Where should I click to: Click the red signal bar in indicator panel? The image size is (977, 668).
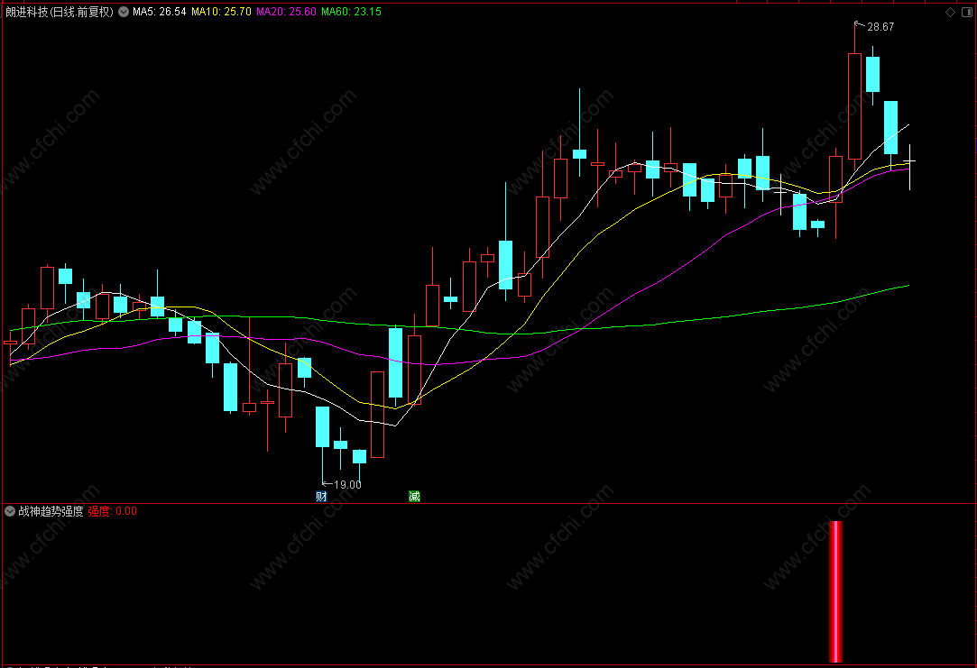tap(835, 591)
